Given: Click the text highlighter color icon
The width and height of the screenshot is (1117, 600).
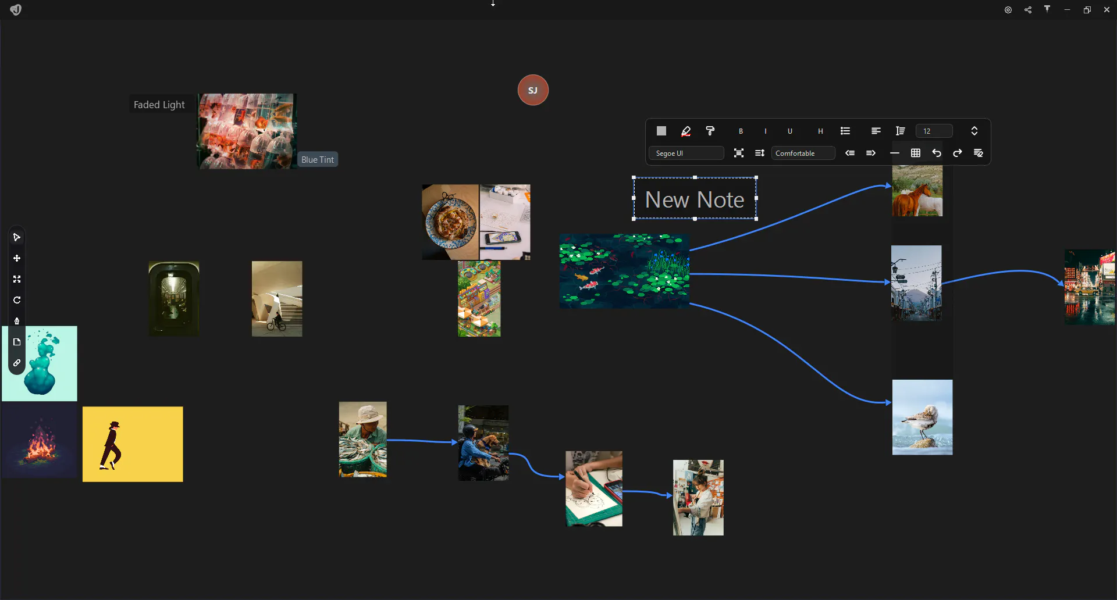Looking at the screenshot, I should (x=686, y=131).
